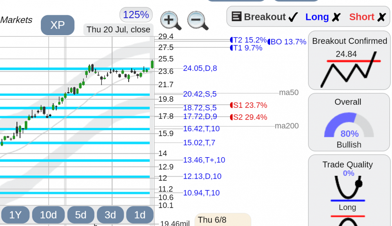Click the T2 15.2% target marker
The height and width of the screenshot is (226, 392).
[x=248, y=40]
